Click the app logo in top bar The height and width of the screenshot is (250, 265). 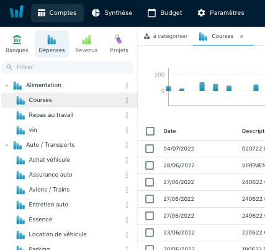[x=17, y=12]
